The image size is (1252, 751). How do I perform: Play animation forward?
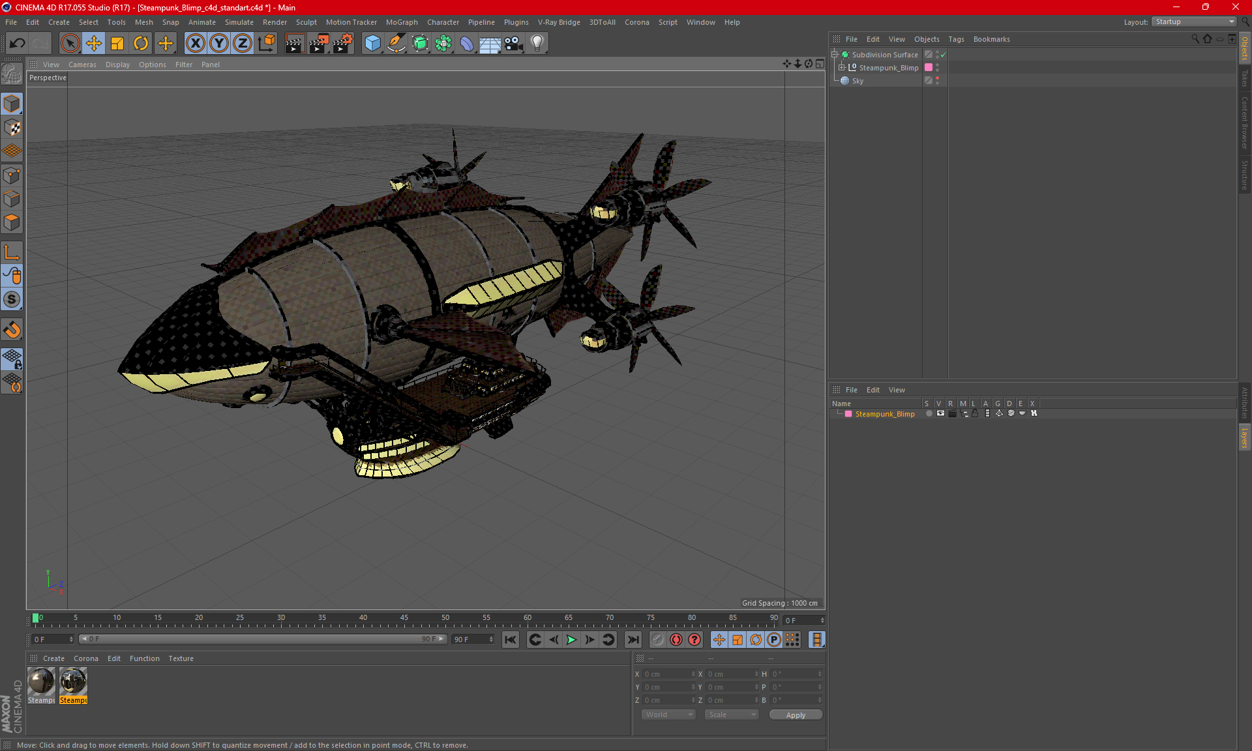tap(571, 640)
